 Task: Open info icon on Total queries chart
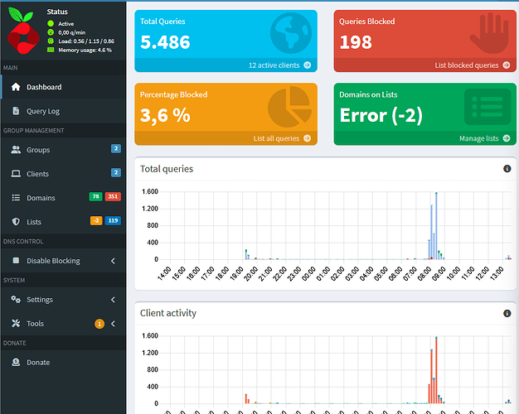tap(507, 169)
